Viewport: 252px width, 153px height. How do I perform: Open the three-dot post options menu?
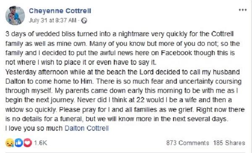(x=243, y=10)
